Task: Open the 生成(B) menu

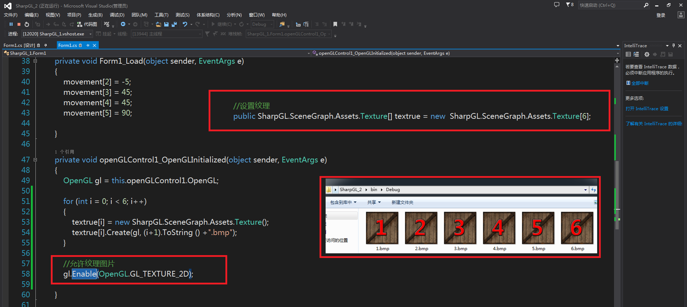Action: point(95,15)
